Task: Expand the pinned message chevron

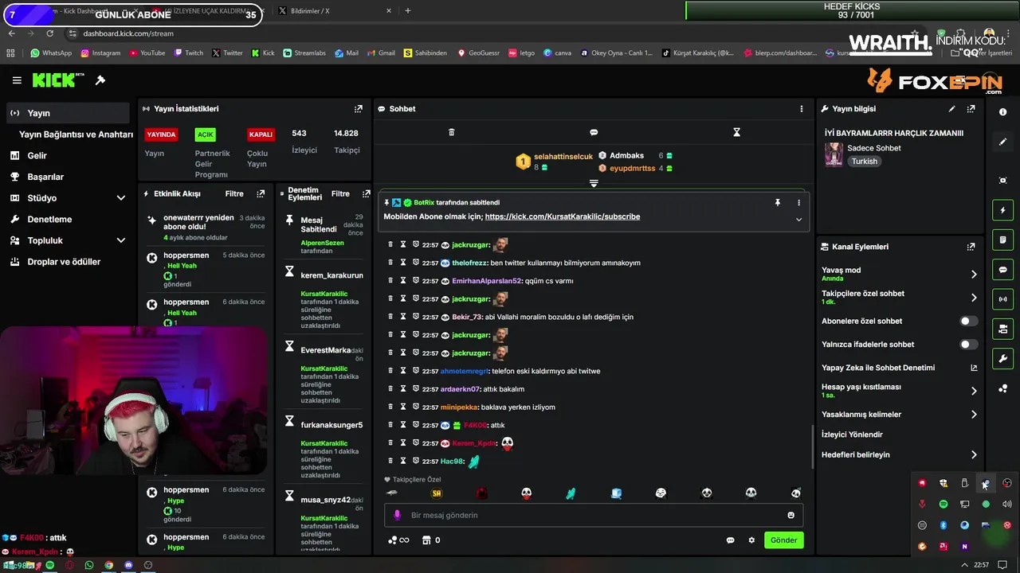Action: coord(798,220)
